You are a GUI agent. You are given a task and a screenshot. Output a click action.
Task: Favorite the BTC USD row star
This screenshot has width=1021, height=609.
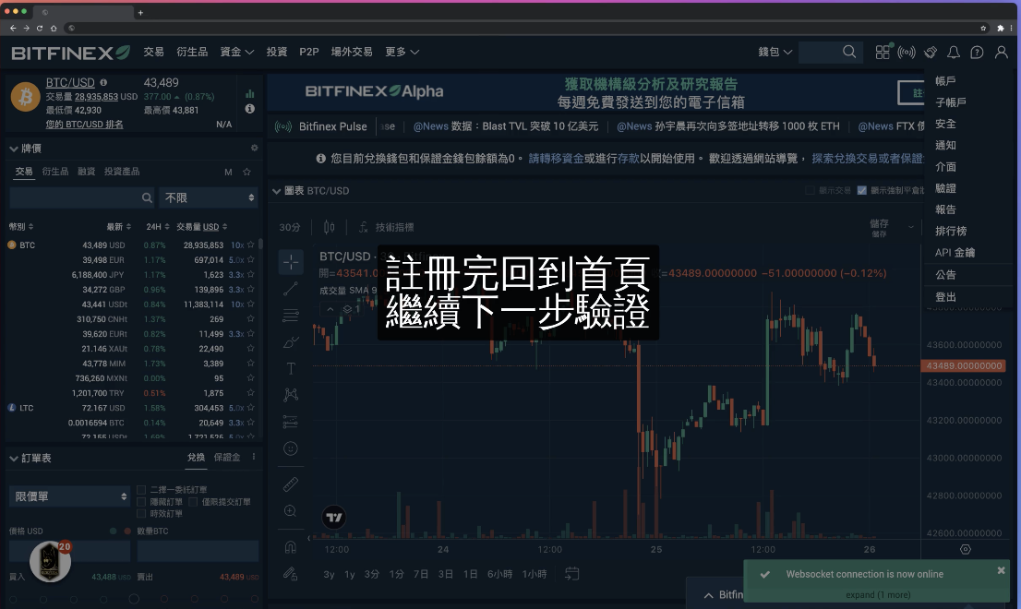click(x=251, y=245)
